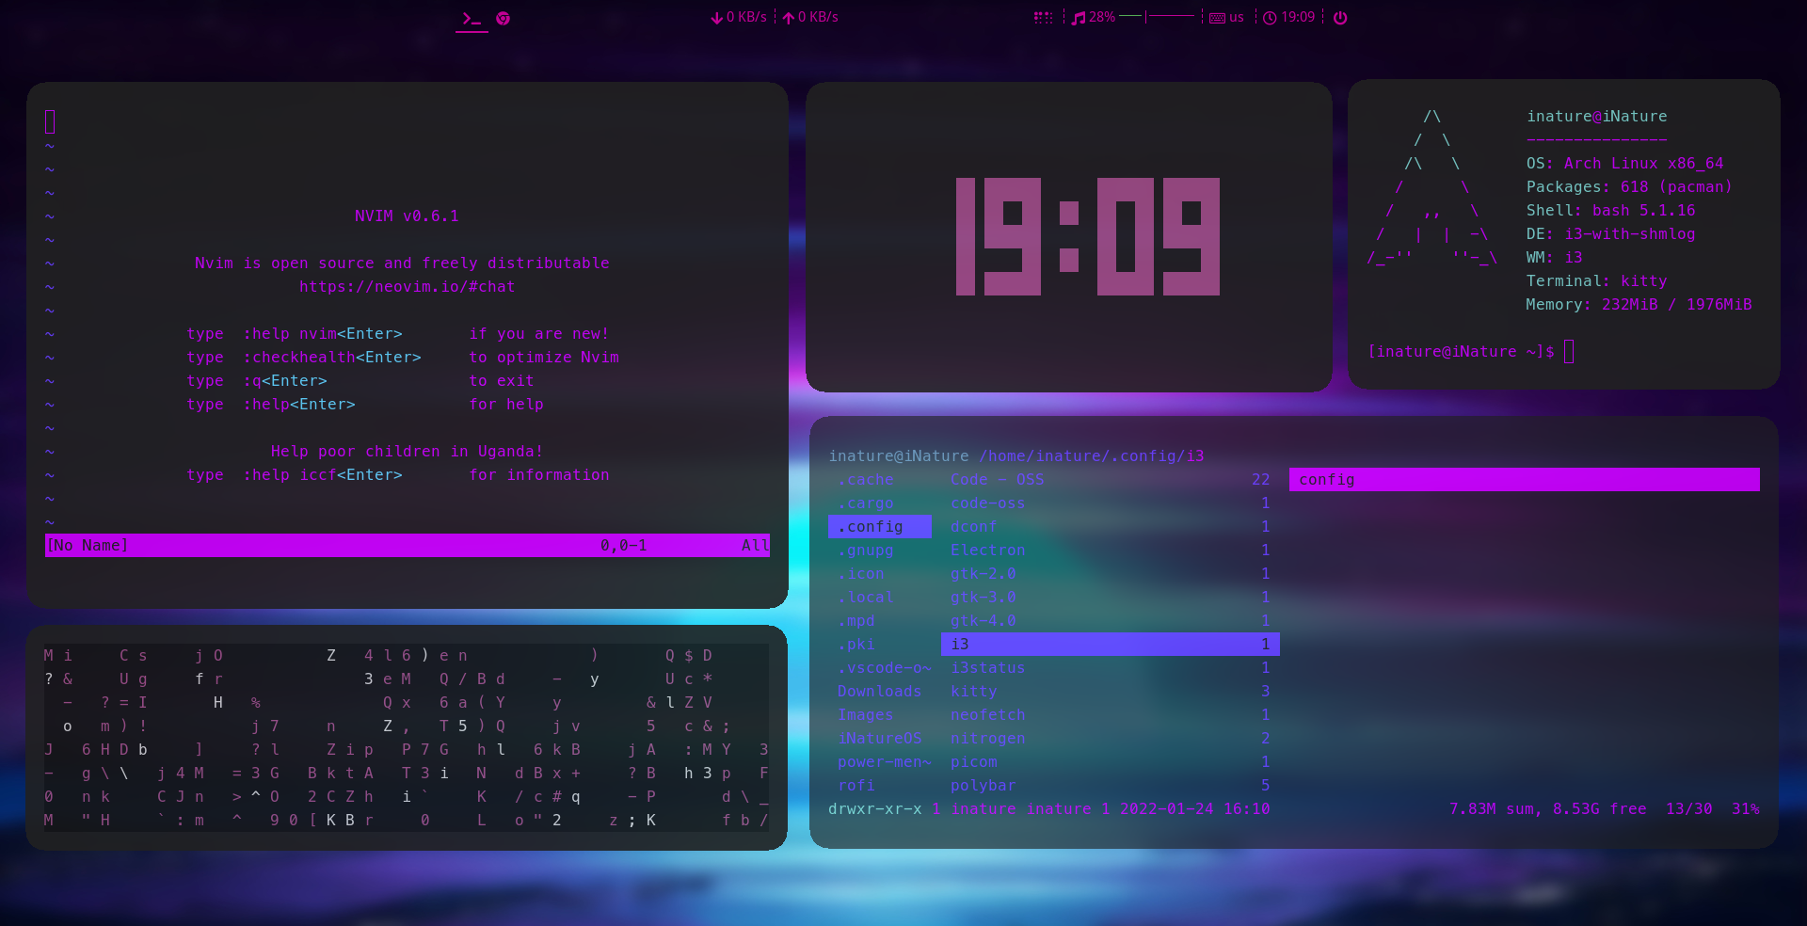The height and width of the screenshot is (926, 1807).
Task: Select the nitrogen directory row
Action: coord(1111,739)
